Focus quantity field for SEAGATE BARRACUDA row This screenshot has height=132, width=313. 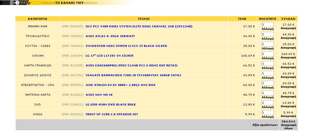point(267,73)
